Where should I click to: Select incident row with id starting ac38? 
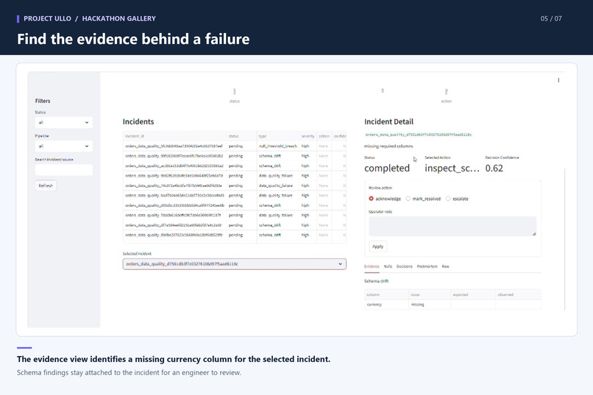234,166
